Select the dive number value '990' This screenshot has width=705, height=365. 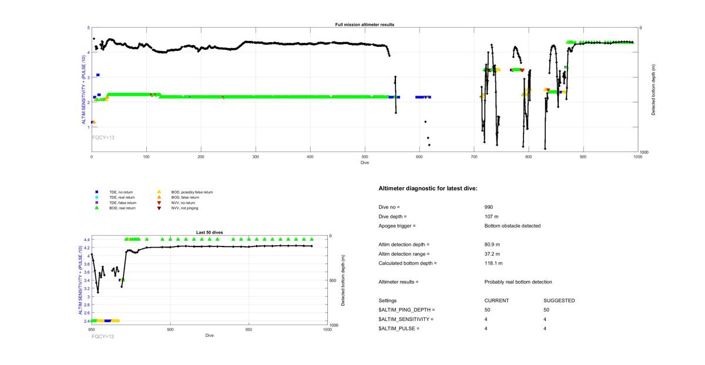489,207
